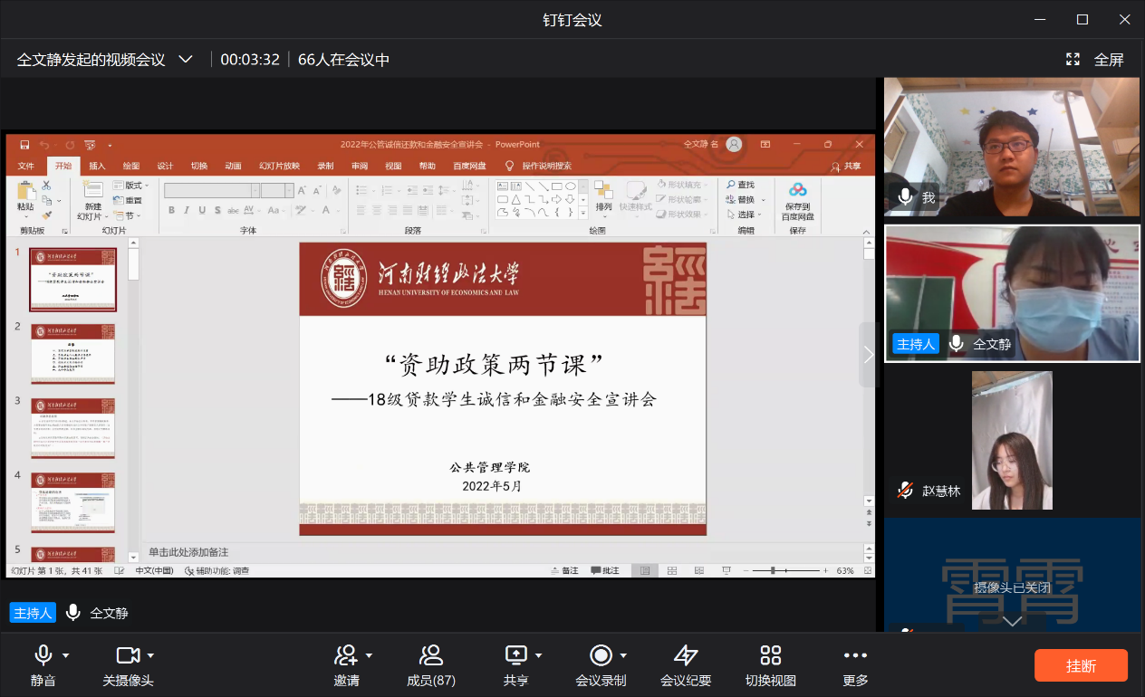Select host 全文静 video tile
The width and height of the screenshot is (1145, 697).
point(1012,293)
